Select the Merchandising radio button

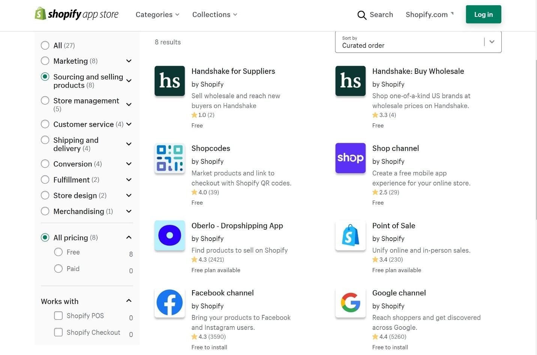45,211
